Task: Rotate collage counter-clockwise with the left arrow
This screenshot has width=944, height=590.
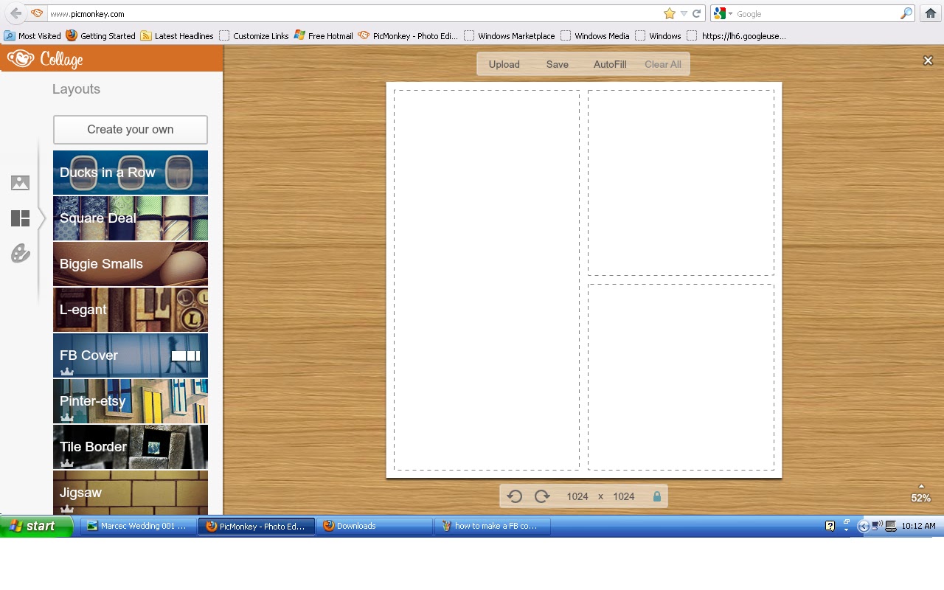Action: (x=515, y=496)
